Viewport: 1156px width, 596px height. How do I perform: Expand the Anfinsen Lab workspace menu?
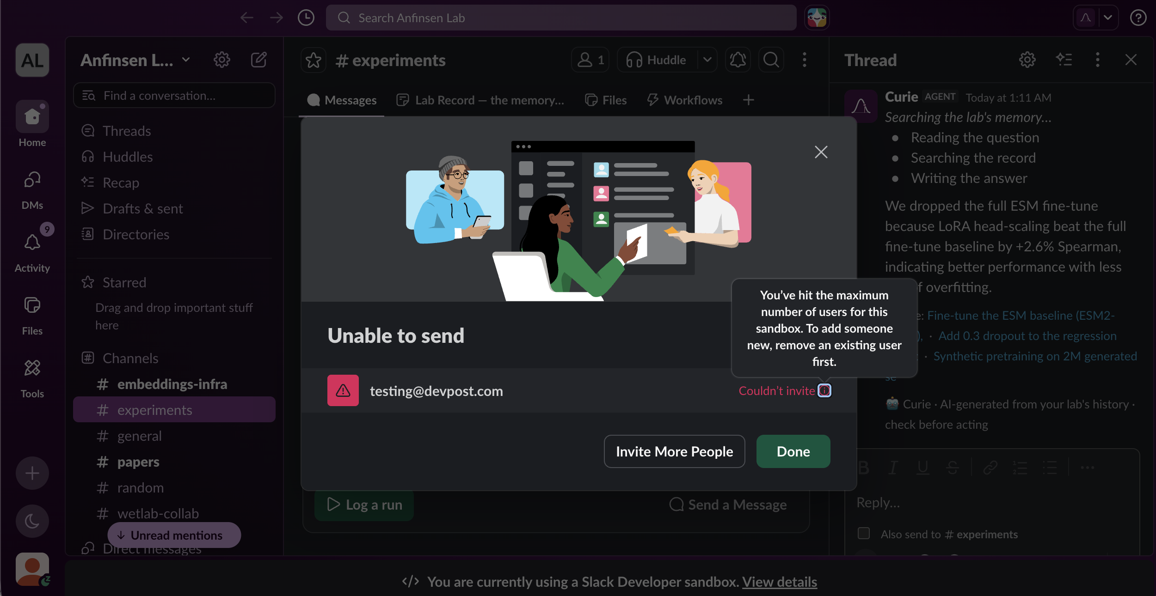(x=135, y=60)
